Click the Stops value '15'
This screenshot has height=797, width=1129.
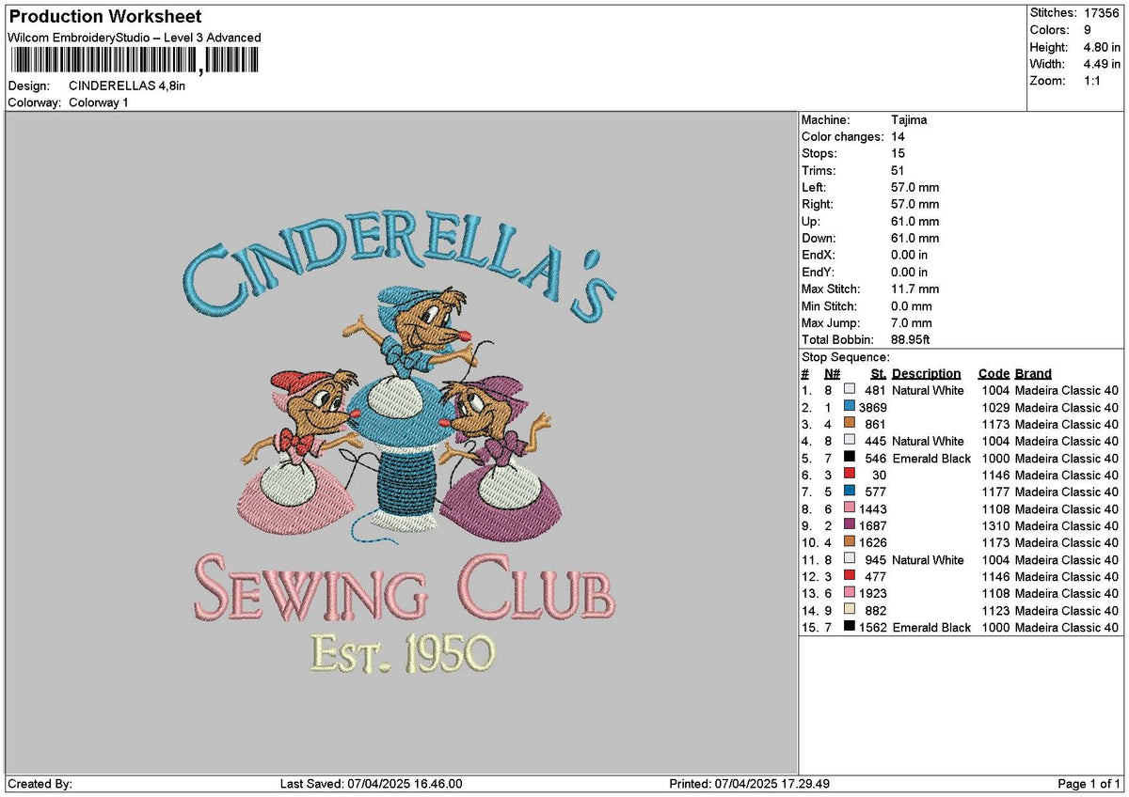[898, 154]
